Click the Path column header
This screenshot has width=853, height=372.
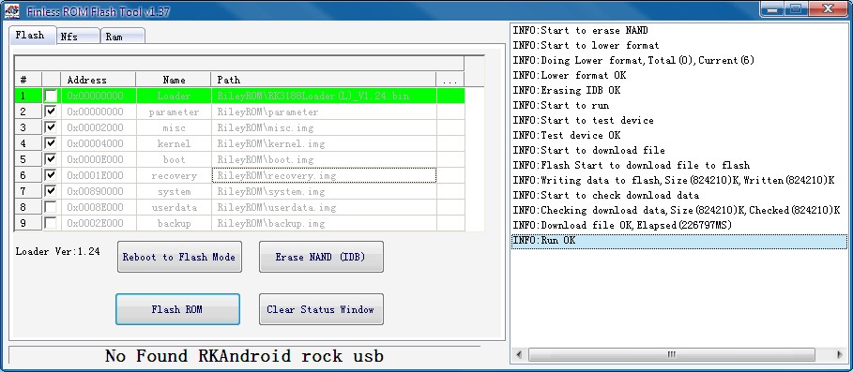point(324,80)
